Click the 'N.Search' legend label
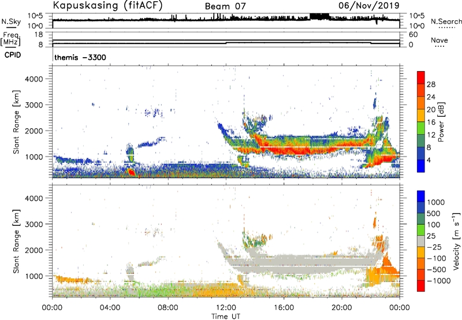462x320 pixels. pyautogui.click(x=446, y=21)
